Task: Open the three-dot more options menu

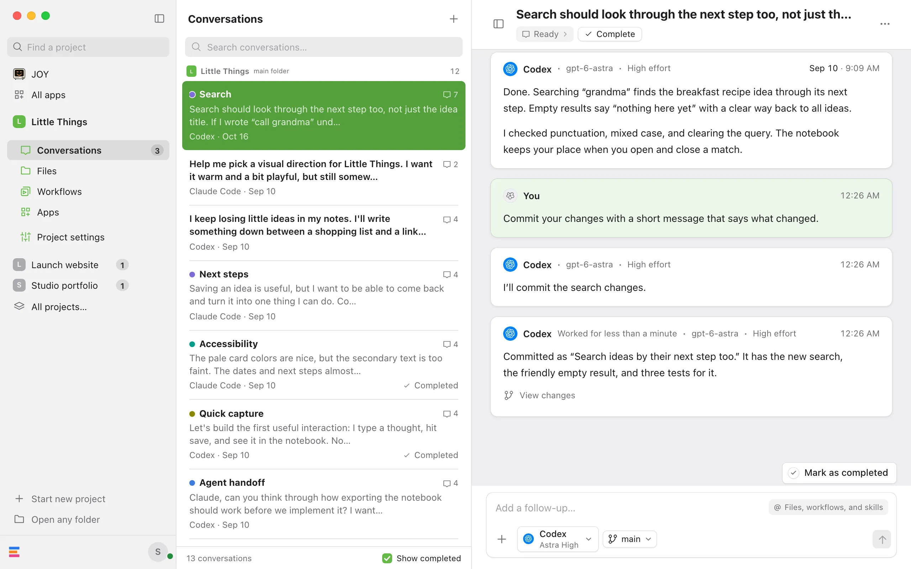Action: (885, 24)
